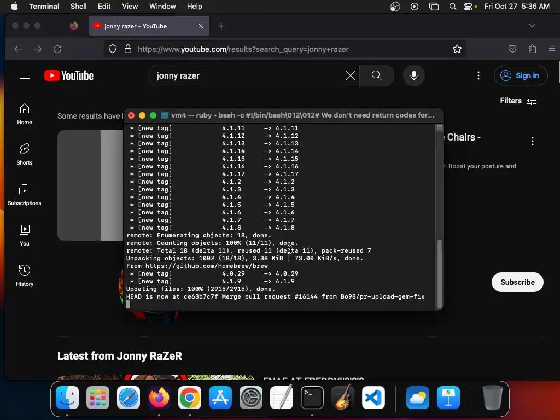Viewport: 560px width, 420px height.
Task: Select the jonny razer YouTube tab
Action: click(x=149, y=26)
